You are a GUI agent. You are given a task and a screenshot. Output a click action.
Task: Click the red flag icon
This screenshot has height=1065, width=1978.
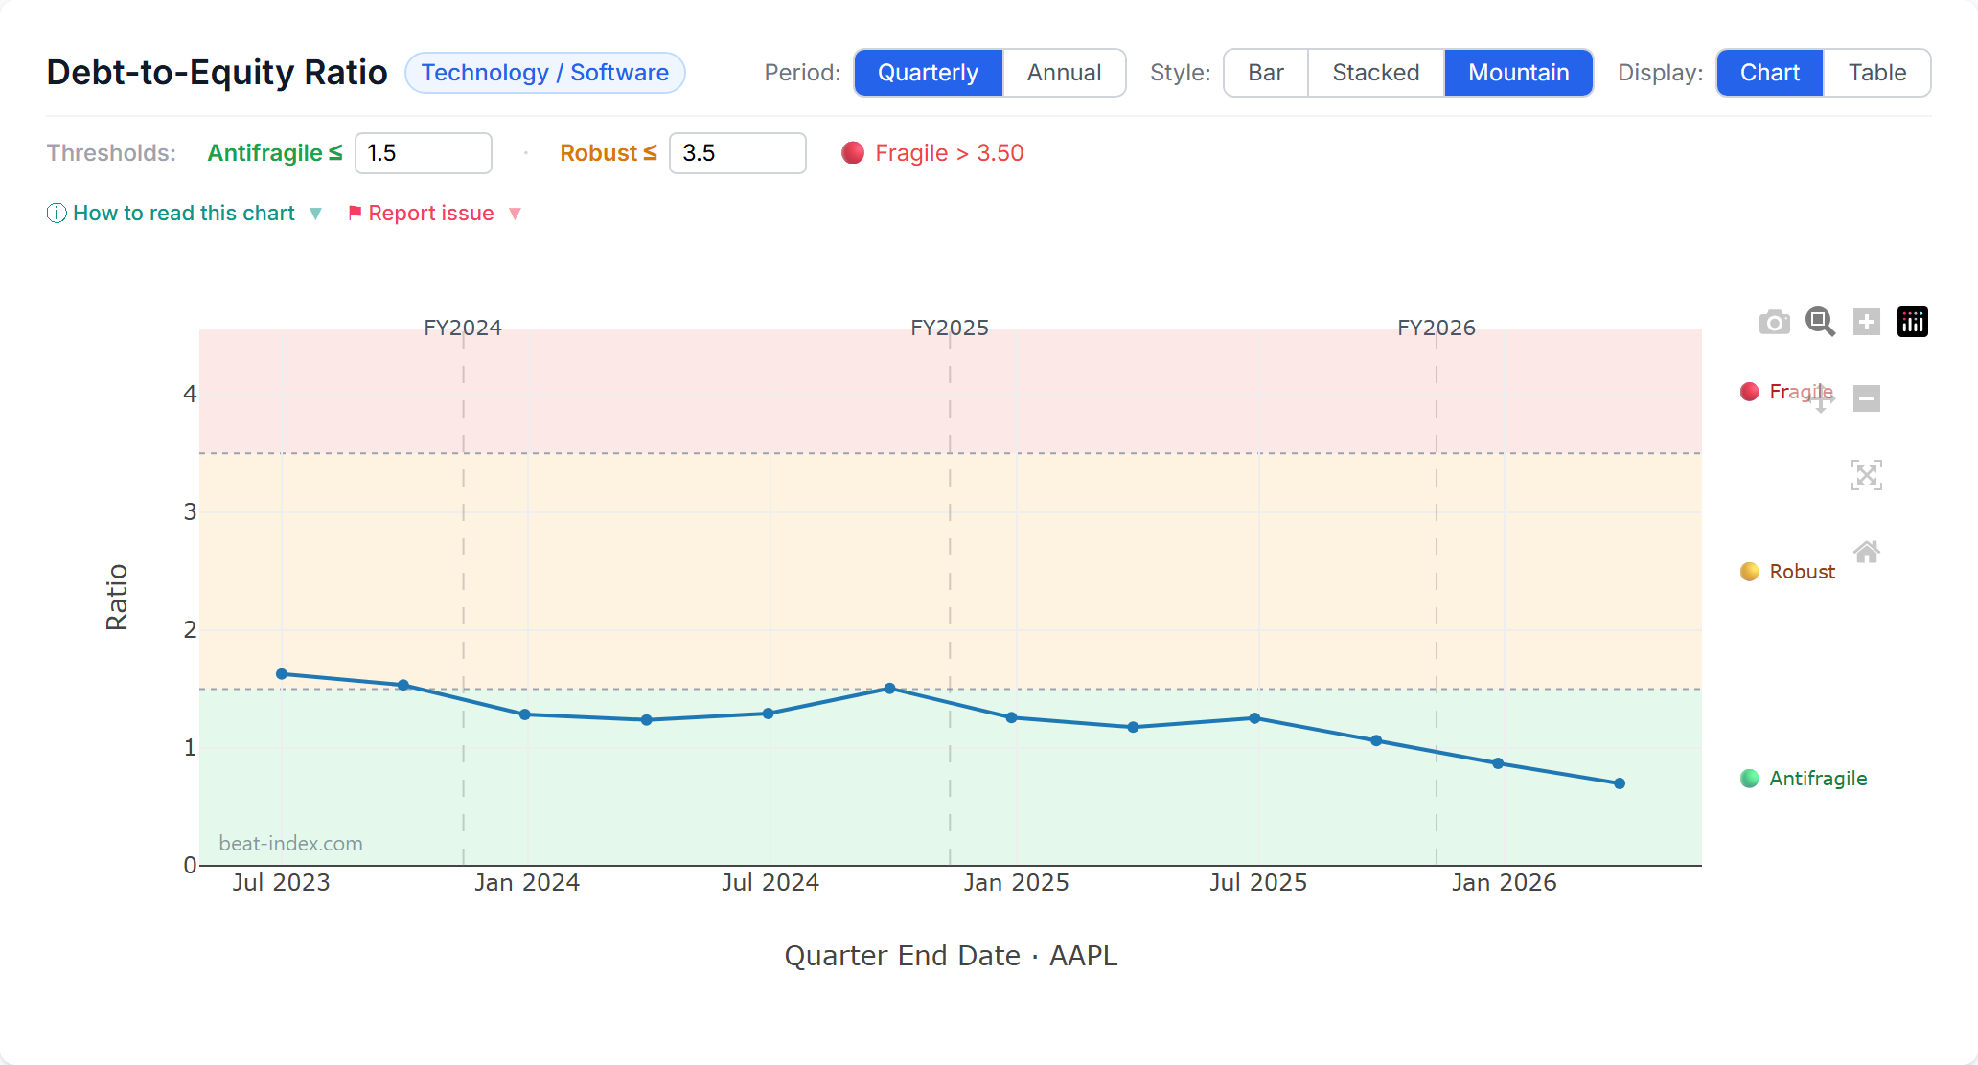pos(355,213)
